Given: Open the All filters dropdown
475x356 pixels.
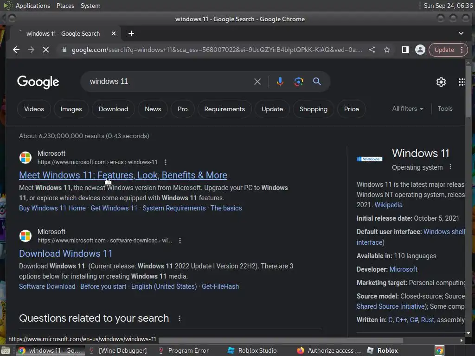Looking at the screenshot, I should pyautogui.click(x=407, y=108).
